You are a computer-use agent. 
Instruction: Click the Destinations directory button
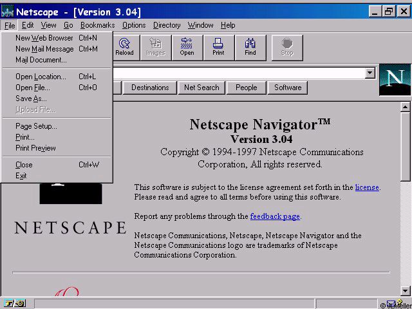150,88
